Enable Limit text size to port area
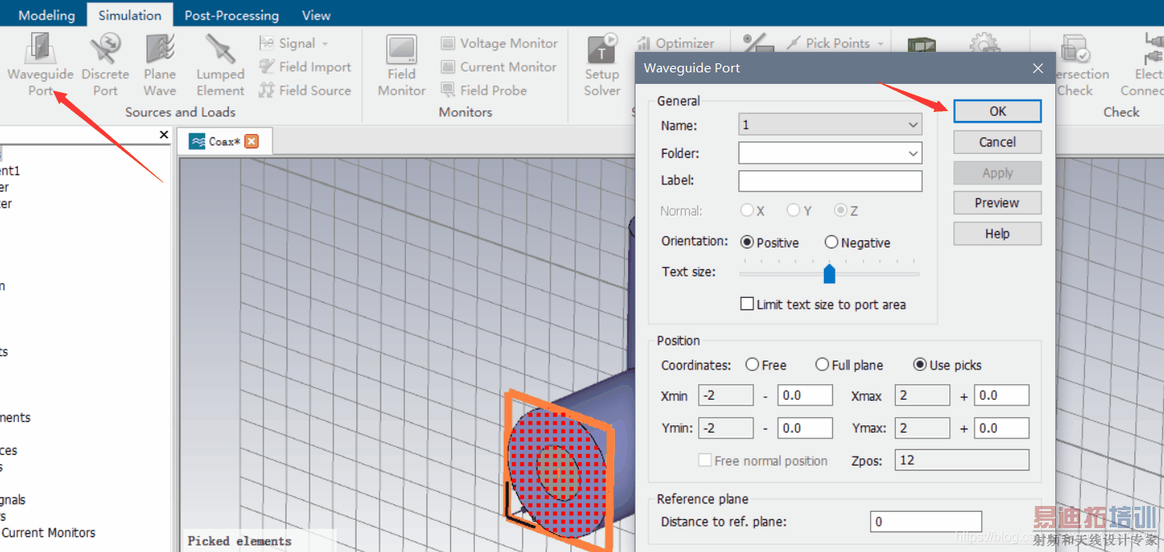Image resolution: width=1164 pixels, height=552 pixels. click(747, 304)
